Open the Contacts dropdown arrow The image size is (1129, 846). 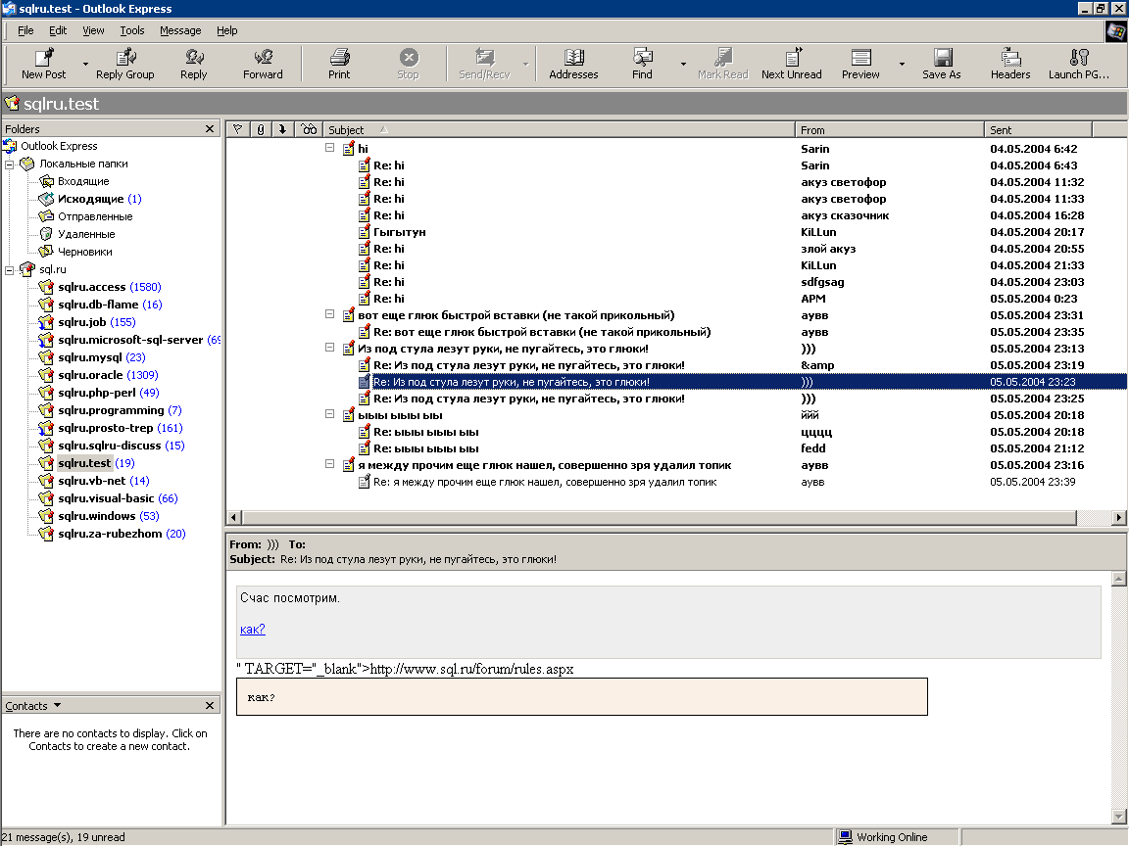tap(57, 705)
